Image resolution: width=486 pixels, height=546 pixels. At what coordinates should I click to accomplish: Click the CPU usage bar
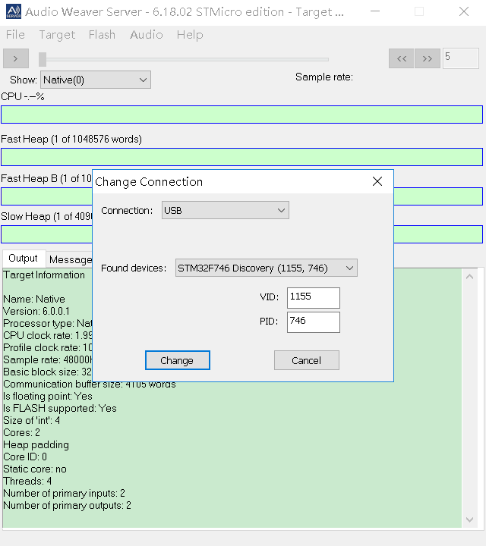(x=241, y=115)
